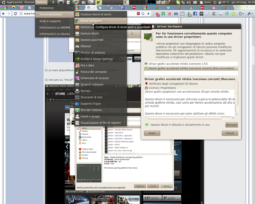
Task: Click the driver description horizontal scrollbar
Action: click(185, 118)
